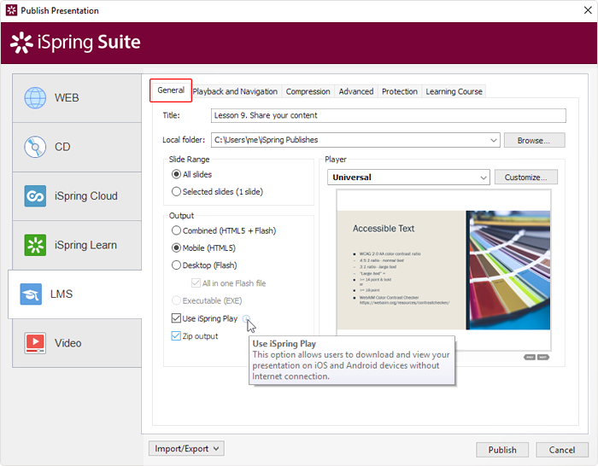Switch to Playback and Navigation tab
This screenshot has width=598, height=466.
(235, 91)
